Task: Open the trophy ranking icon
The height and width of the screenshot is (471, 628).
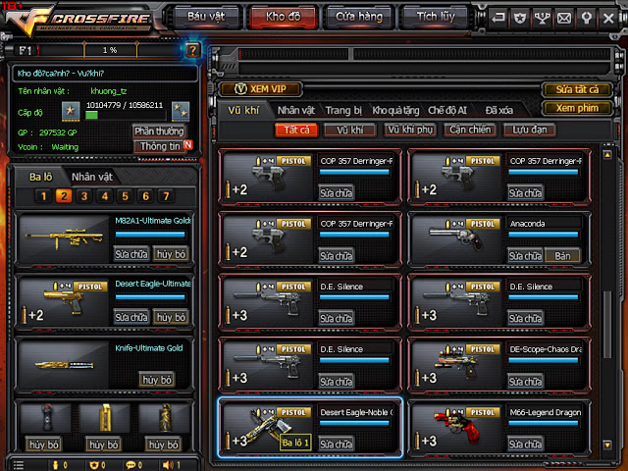Action: tap(542, 18)
